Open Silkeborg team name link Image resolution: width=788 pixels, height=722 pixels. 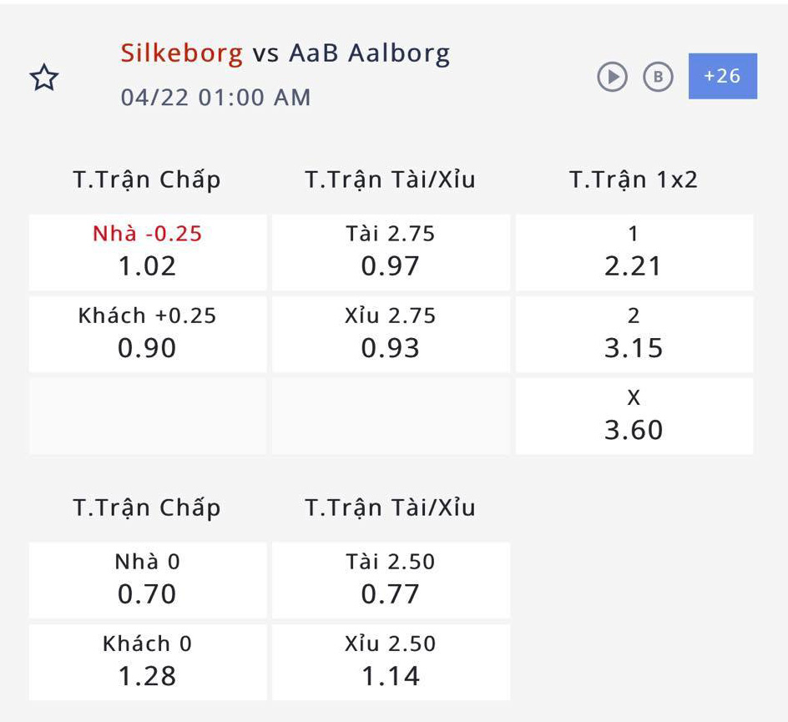coord(182,53)
